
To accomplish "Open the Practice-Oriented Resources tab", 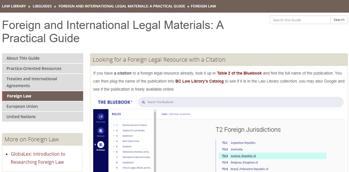I will 42,69.
